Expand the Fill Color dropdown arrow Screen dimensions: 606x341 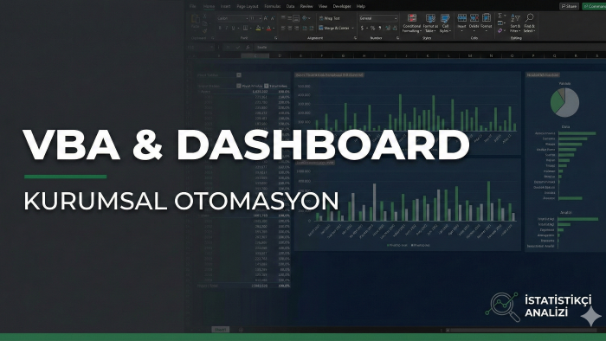(x=263, y=29)
